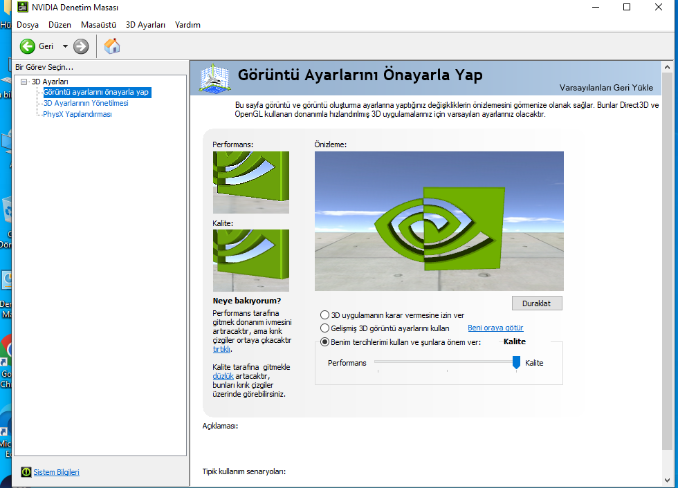The width and height of the screenshot is (678, 488).
Task: Open the Dosya menu
Action: 28,25
